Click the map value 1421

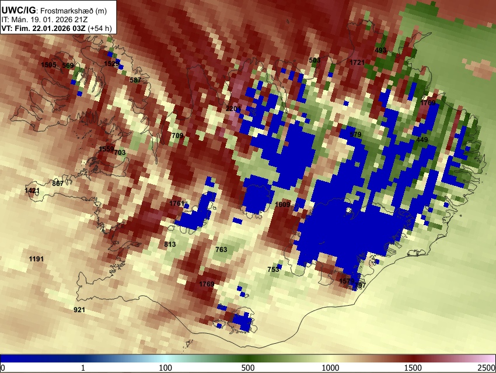[32, 191]
